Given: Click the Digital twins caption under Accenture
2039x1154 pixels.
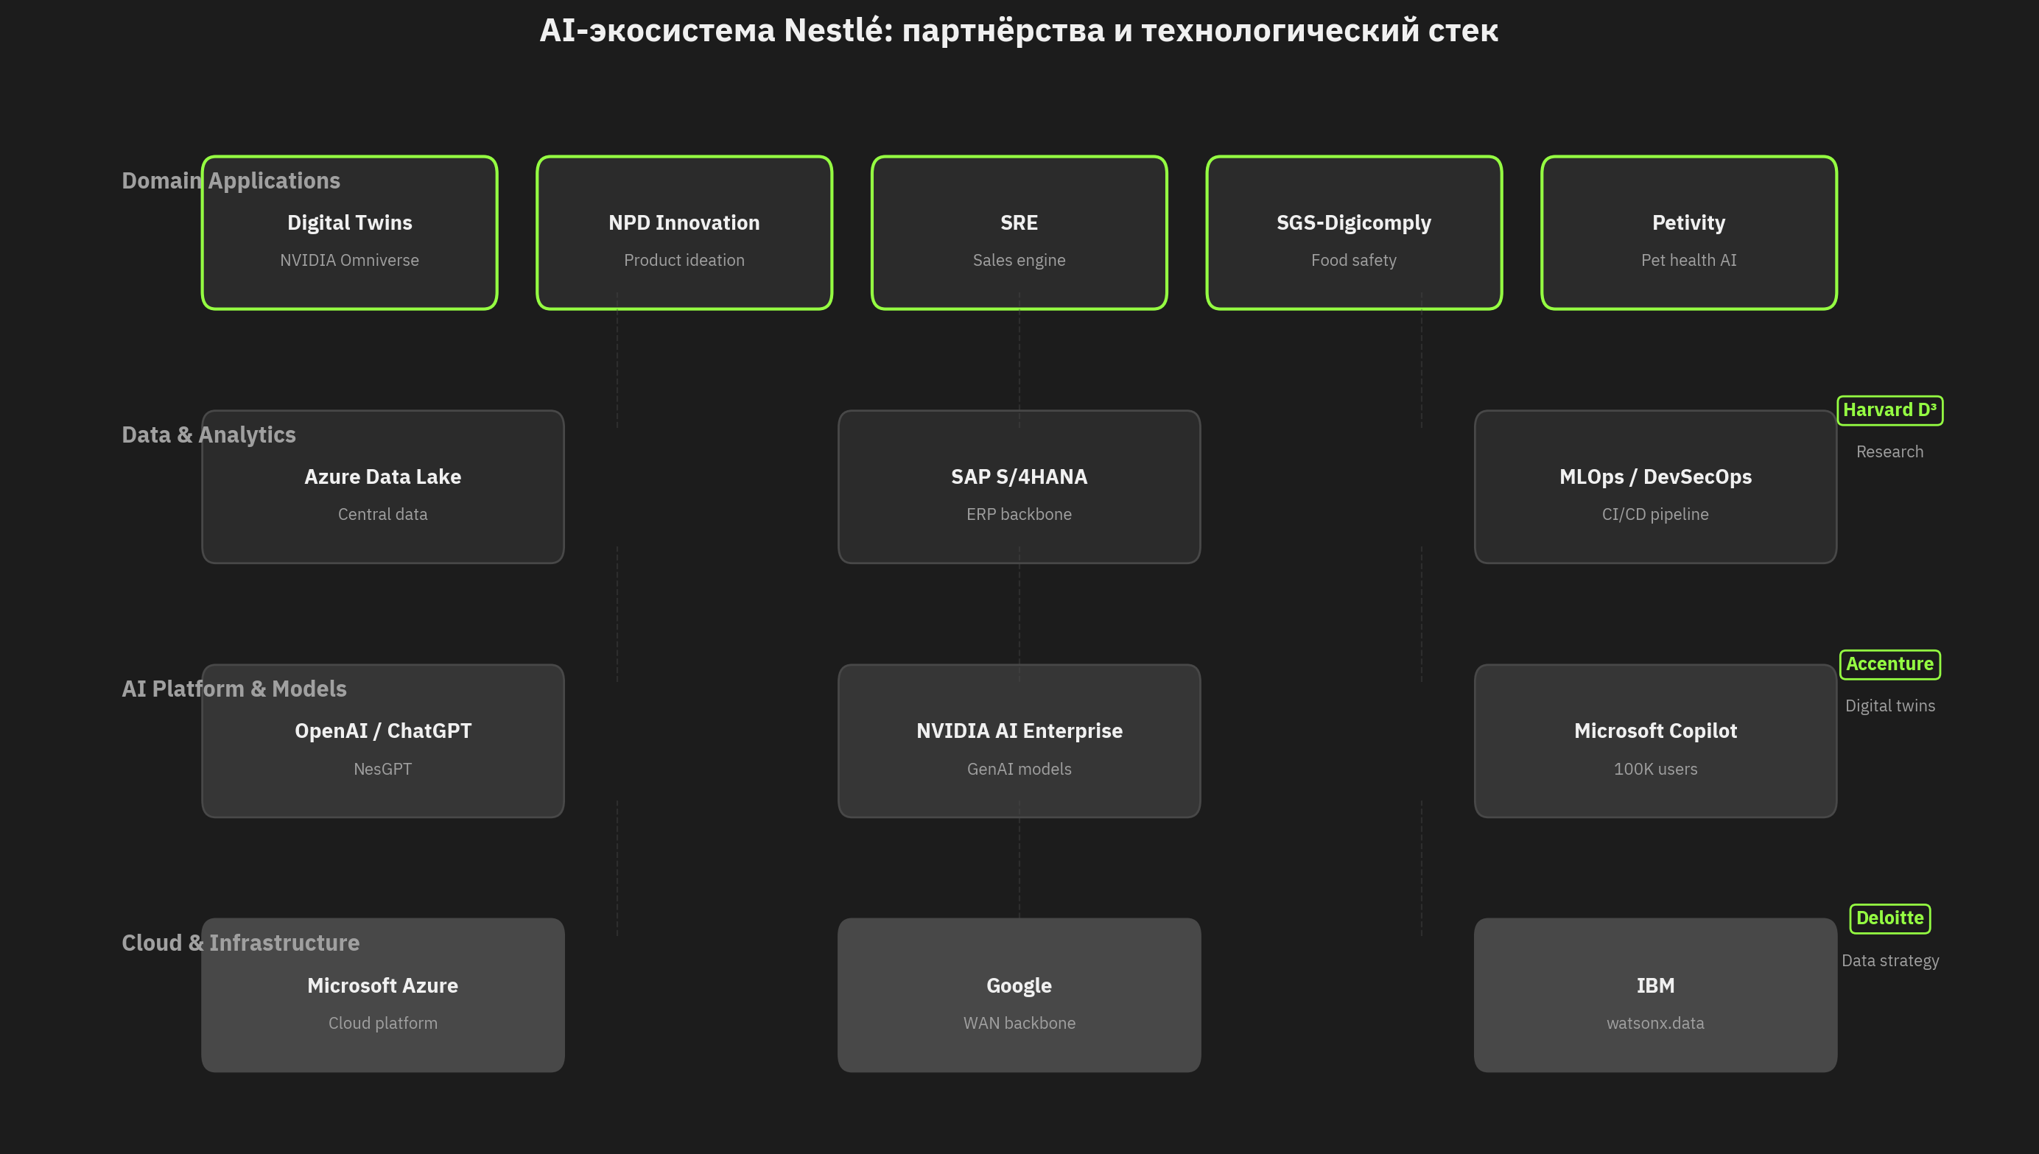Looking at the screenshot, I should pyautogui.click(x=1890, y=706).
